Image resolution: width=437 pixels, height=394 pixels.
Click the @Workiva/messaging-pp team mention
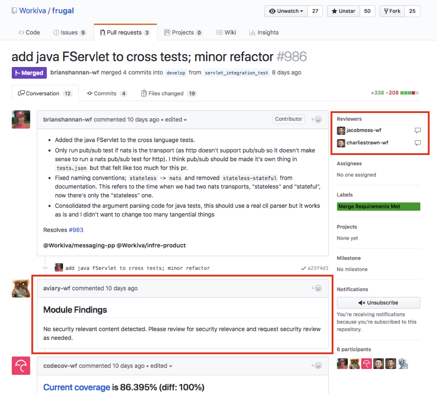(79, 246)
